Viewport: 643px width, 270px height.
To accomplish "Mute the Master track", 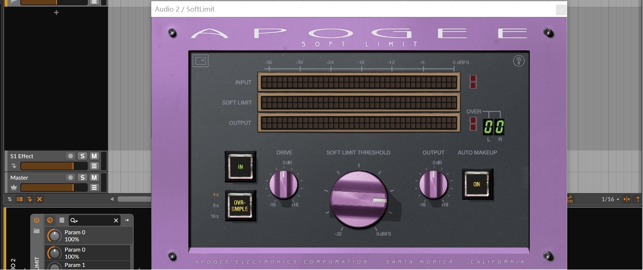I will pos(94,177).
